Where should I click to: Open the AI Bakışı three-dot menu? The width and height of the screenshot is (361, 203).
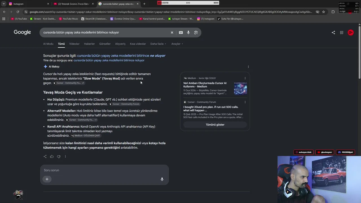coord(248,67)
